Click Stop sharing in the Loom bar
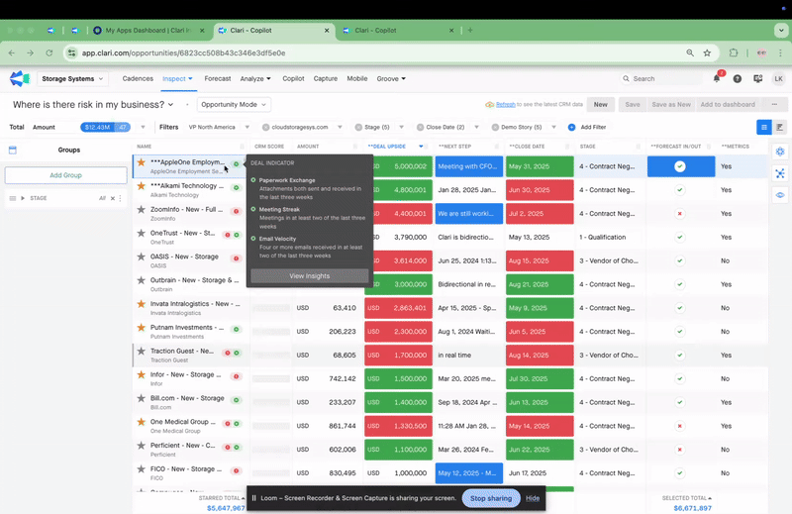The image size is (792, 514). pos(491,498)
